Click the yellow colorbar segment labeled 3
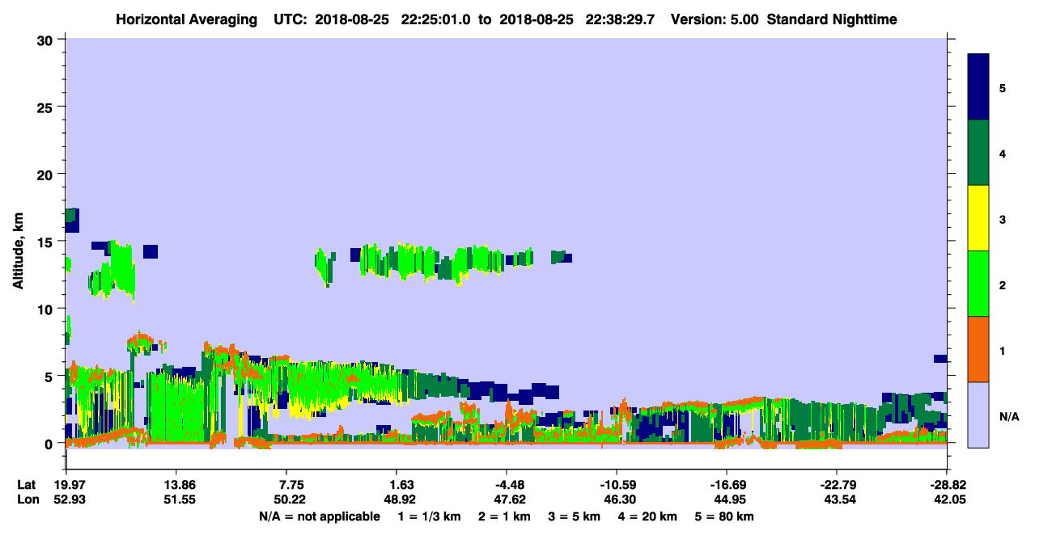Viewport: 1052px width, 539px height. point(978,218)
